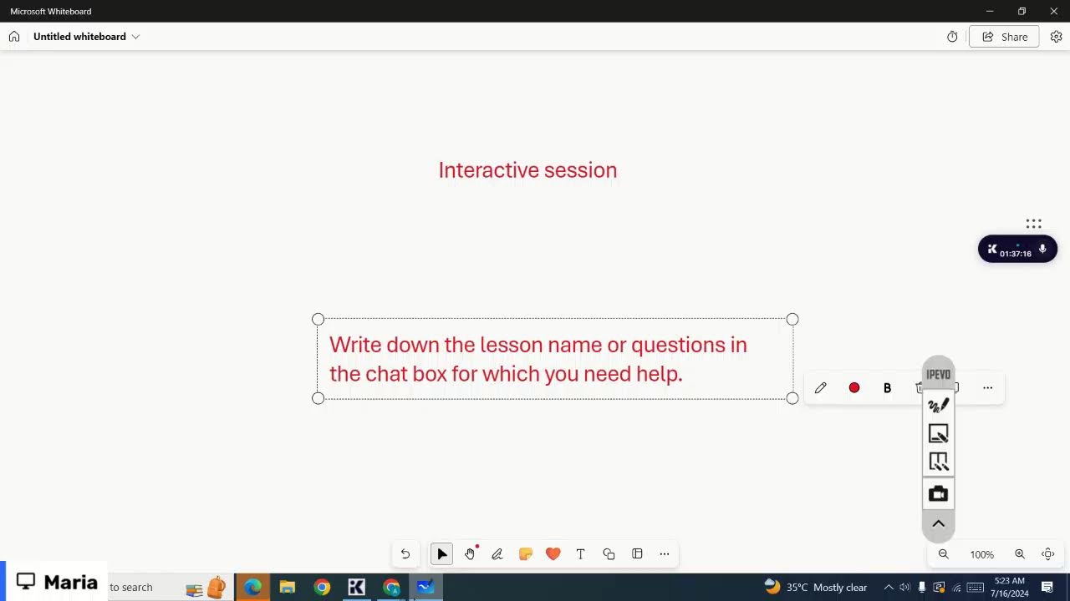Viewport: 1070px width, 601px height.
Task: Click the Write down the lesson name text box
Action: click(555, 359)
